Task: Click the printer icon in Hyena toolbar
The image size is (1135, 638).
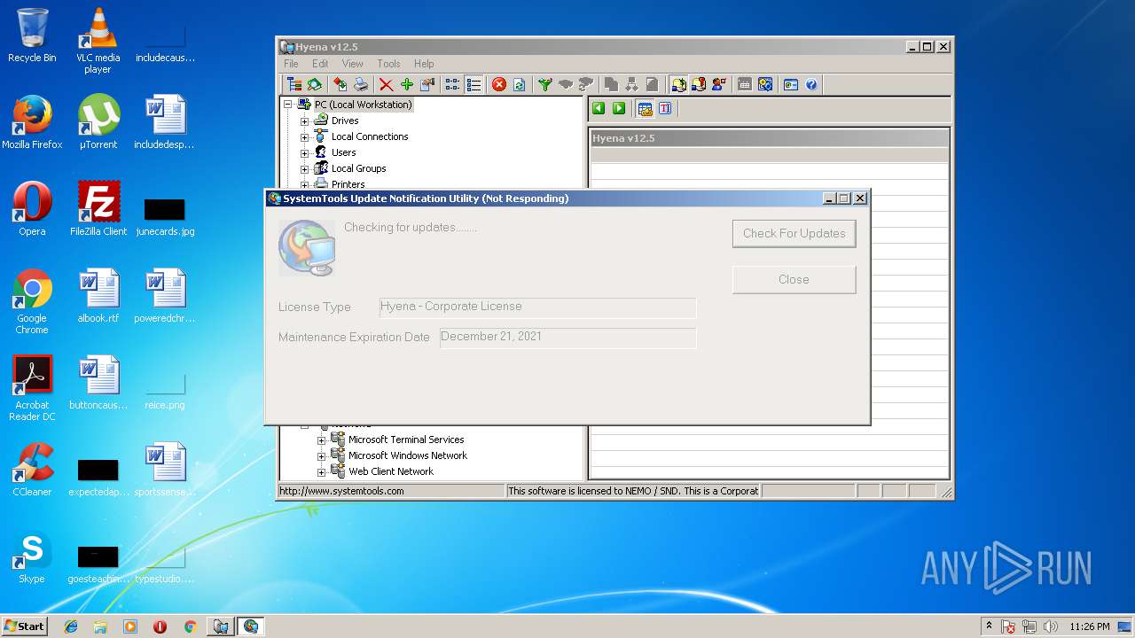Action: coord(361,84)
